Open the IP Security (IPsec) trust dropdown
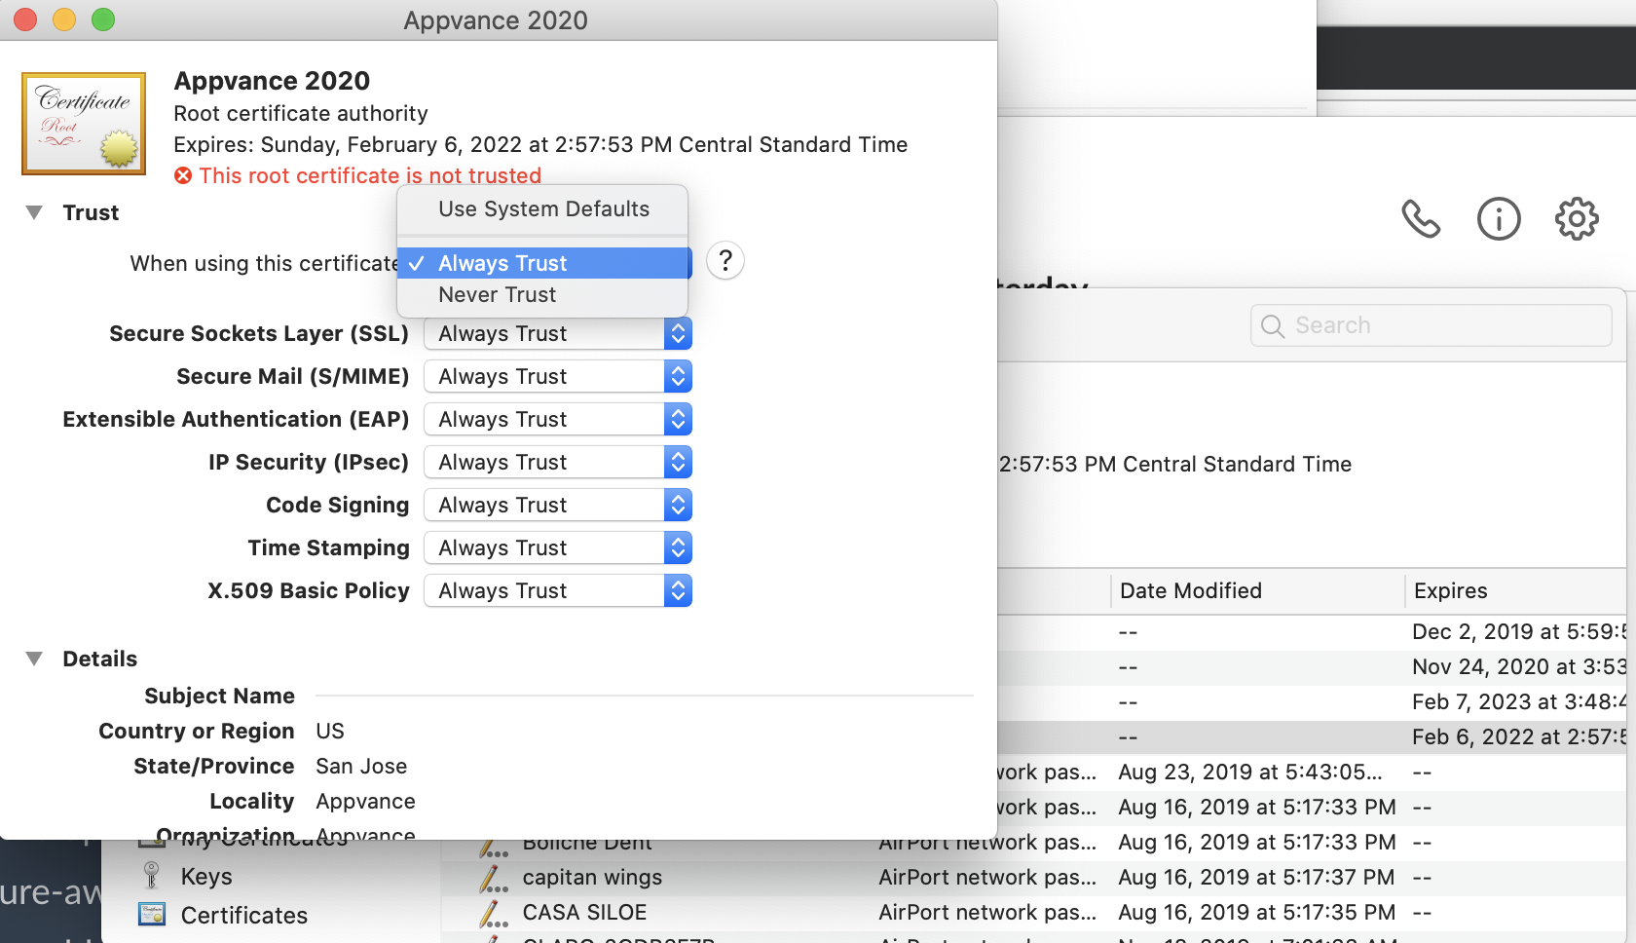The height and width of the screenshot is (943, 1636). 558,462
